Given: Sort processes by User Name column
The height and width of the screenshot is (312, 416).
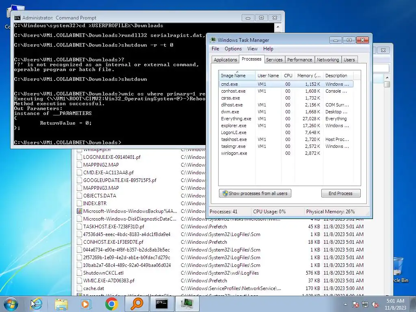Looking at the screenshot, I should (268, 75).
